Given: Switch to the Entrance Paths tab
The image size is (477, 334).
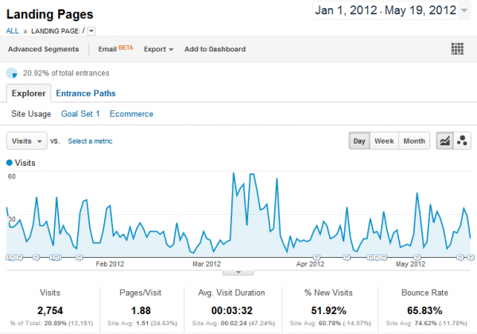Looking at the screenshot, I should point(86,93).
